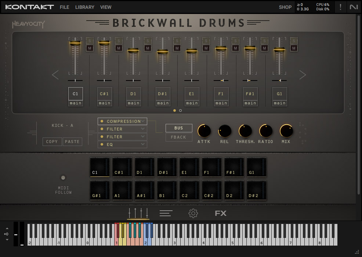The width and height of the screenshot is (362, 257).
Task: Open the D1 channel main output selector
Action: [x=133, y=103]
